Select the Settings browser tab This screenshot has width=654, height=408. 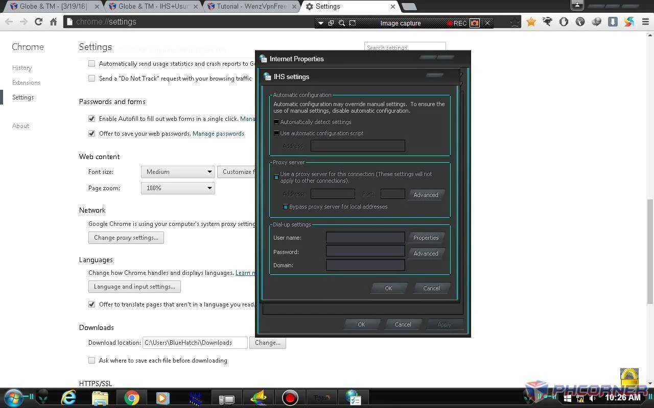(351, 7)
